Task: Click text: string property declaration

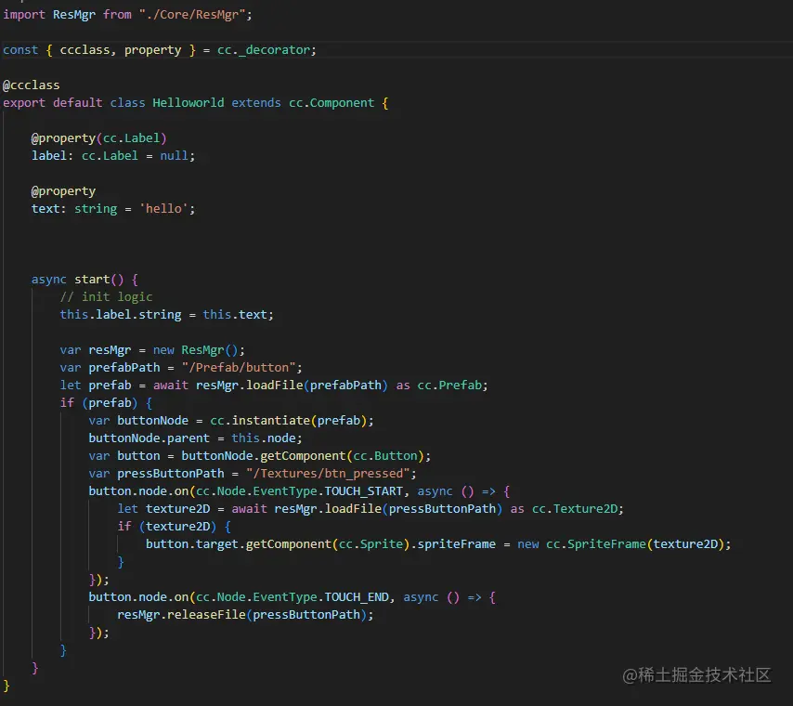Action: [113, 208]
